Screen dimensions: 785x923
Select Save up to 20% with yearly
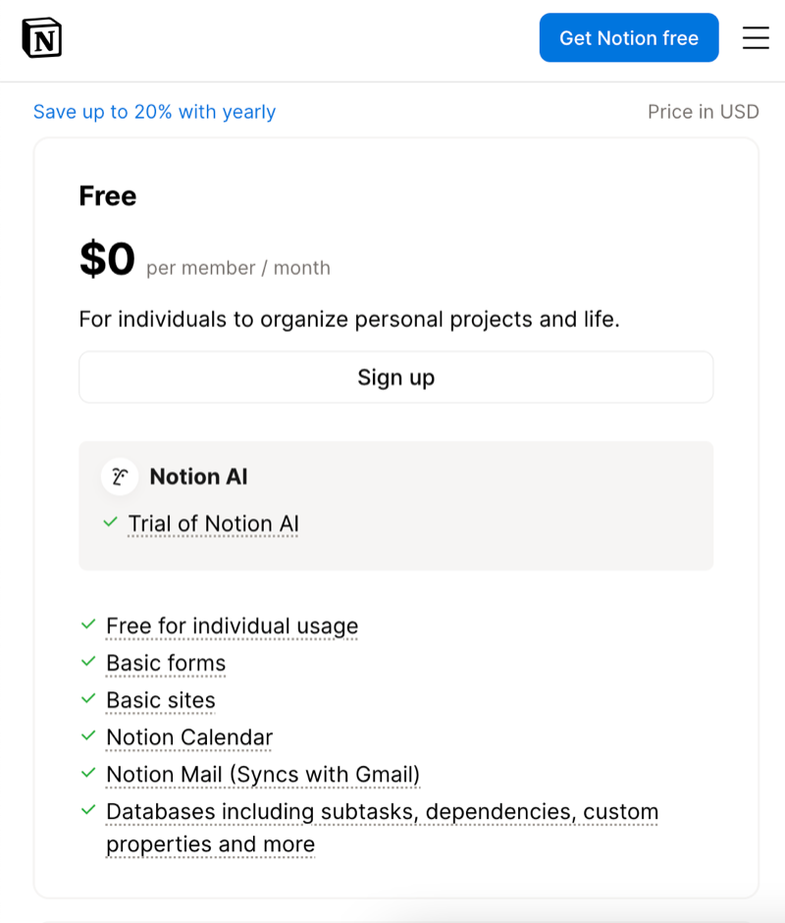coord(154,112)
